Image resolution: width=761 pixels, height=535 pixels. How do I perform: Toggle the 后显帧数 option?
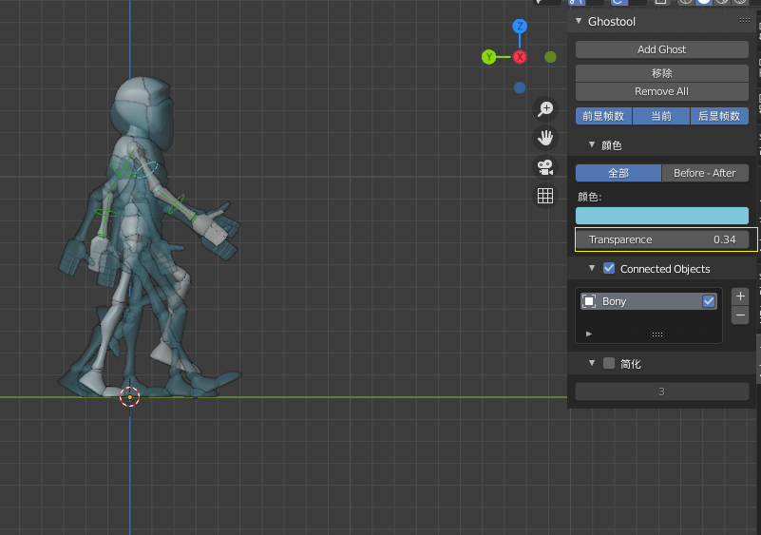[719, 116]
